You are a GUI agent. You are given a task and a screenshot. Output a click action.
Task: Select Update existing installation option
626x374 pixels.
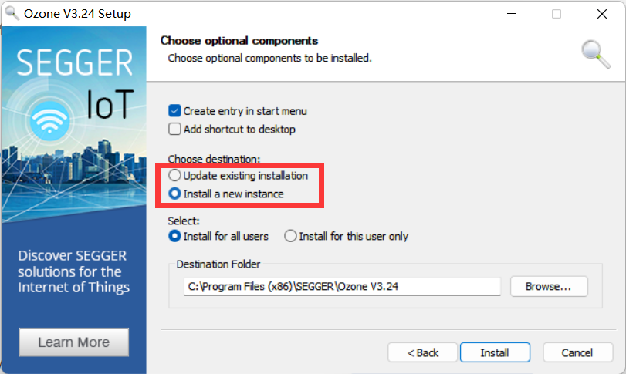[174, 176]
